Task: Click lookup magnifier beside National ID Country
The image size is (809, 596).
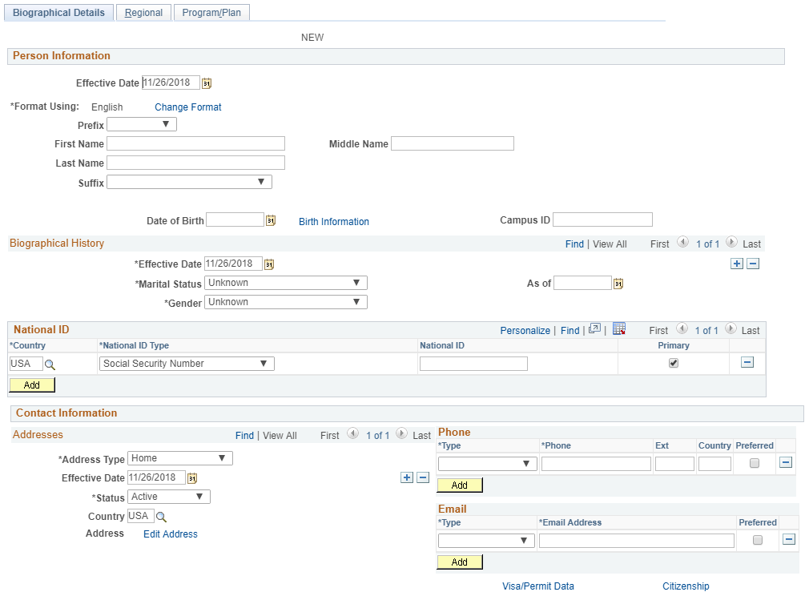Action: pos(50,364)
